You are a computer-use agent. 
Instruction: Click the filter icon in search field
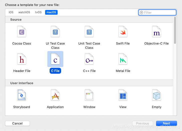click(x=141, y=12)
